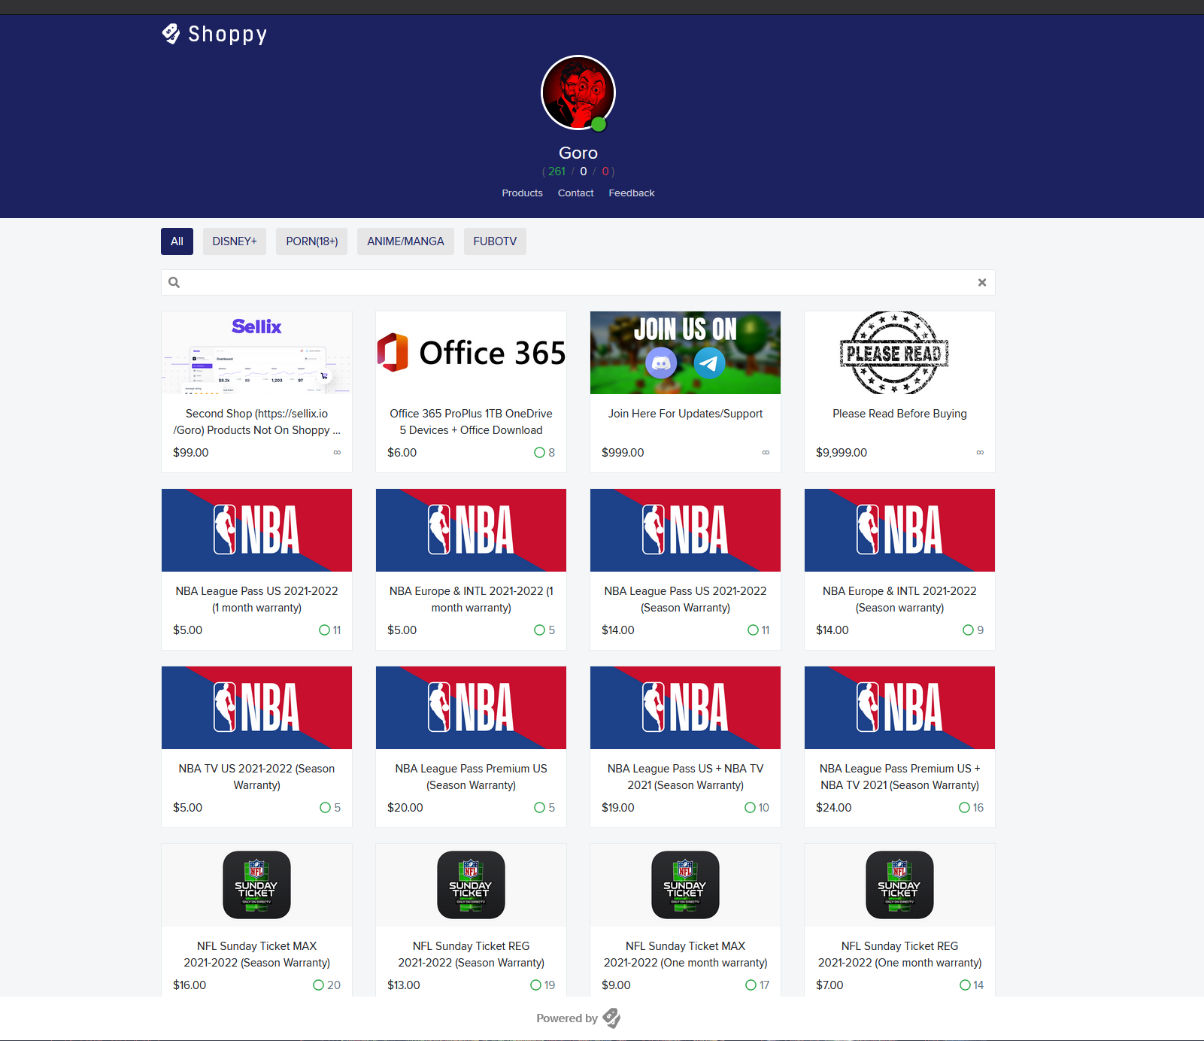This screenshot has width=1204, height=1041.
Task: Open NBA Europe & INTL Season warranty thumbnail
Action: (x=899, y=530)
